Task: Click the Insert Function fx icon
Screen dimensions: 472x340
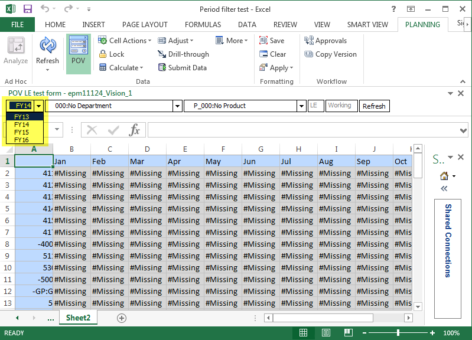Action: (134, 130)
